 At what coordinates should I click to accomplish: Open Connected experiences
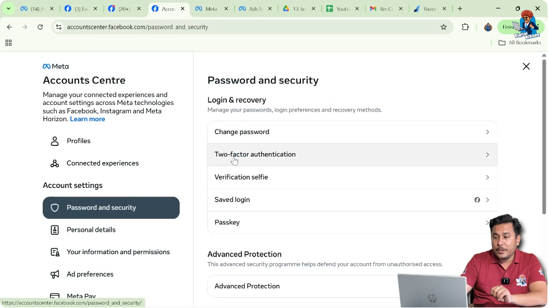(111, 163)
